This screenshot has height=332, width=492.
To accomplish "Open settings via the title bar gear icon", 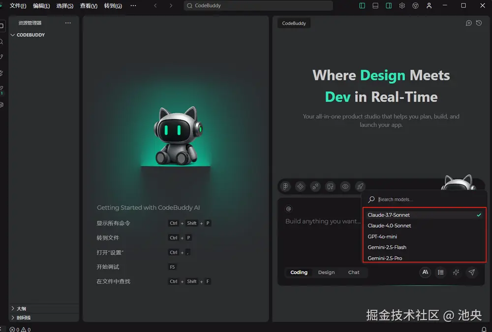I will point(402,5).
